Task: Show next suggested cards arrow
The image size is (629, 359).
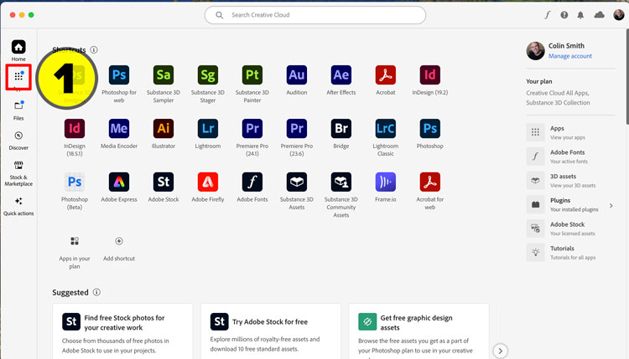Action: click(x=500, y=351)
